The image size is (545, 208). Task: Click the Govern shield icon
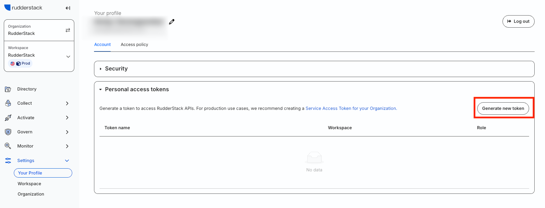pyautogui.click(x=8, y=132)
